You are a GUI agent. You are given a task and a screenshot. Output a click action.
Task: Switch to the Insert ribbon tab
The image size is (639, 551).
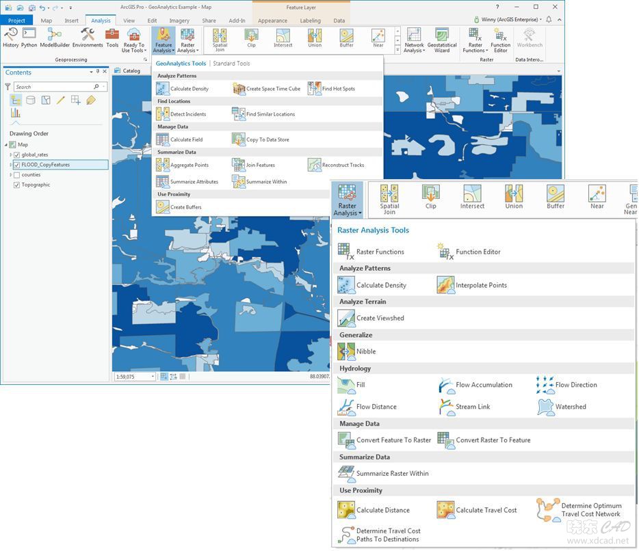pos(71,21)
